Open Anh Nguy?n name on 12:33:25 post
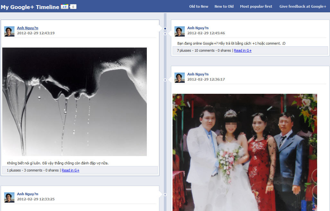The image size is (330, 211). click(x=28, y=194)
